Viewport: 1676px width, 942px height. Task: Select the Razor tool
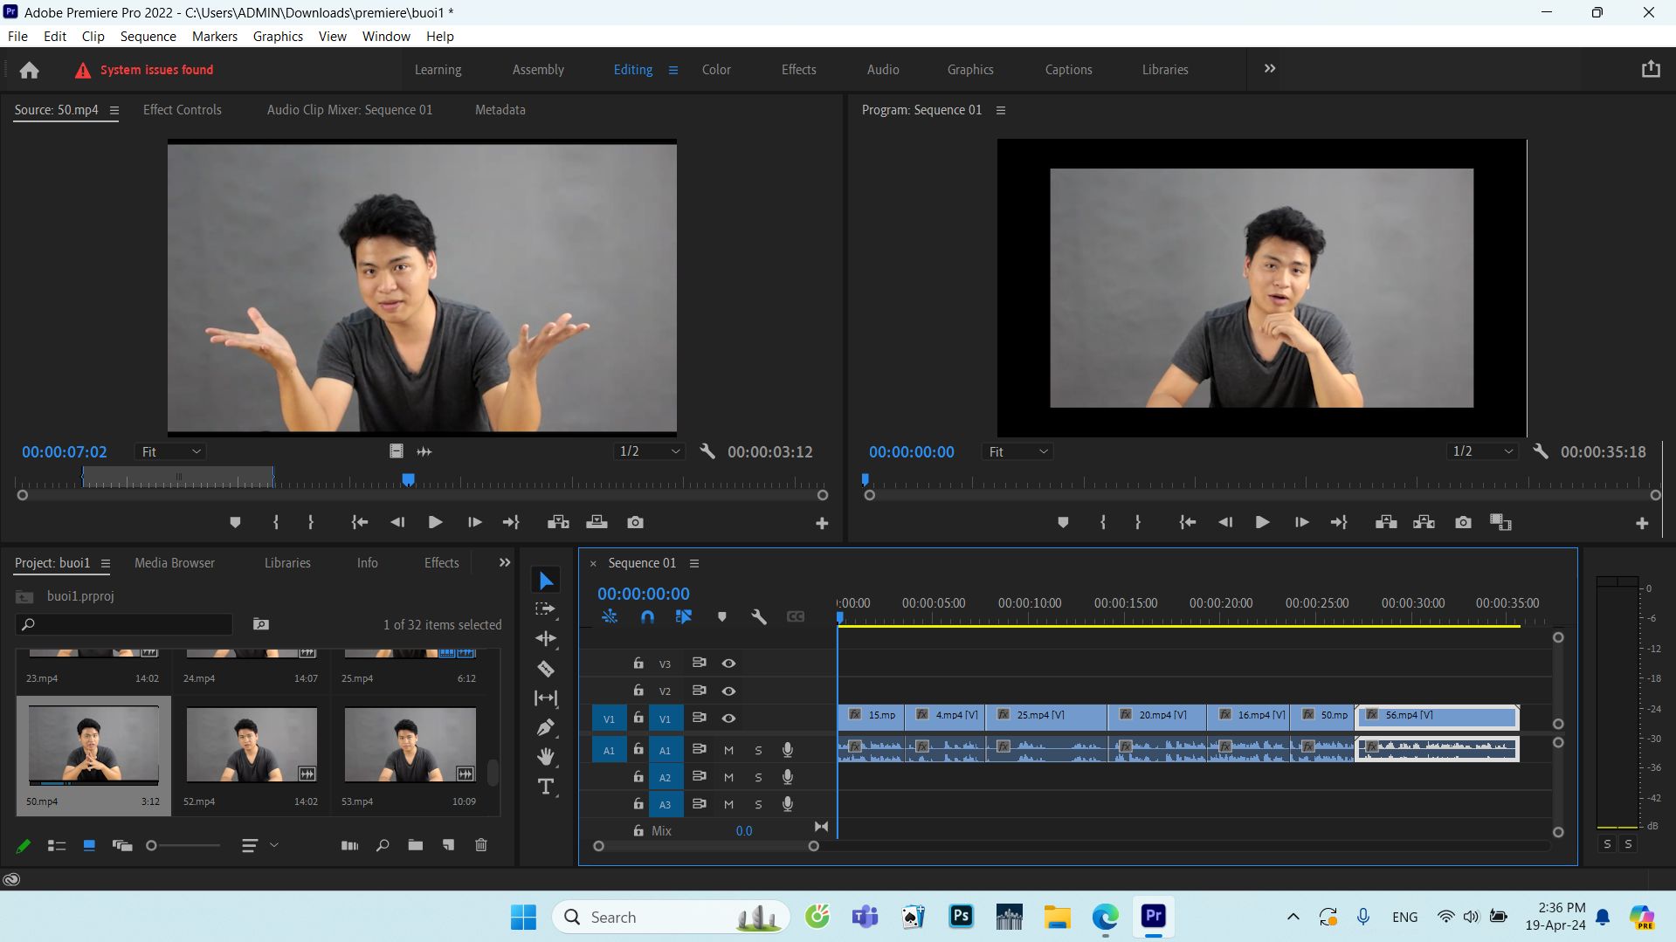pyautogui.click(x=546, y=669)
